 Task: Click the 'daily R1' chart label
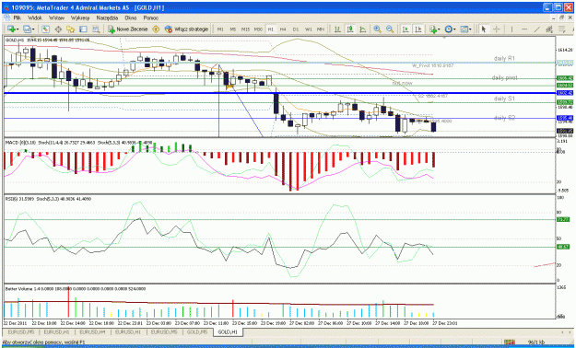pos(504,58)
